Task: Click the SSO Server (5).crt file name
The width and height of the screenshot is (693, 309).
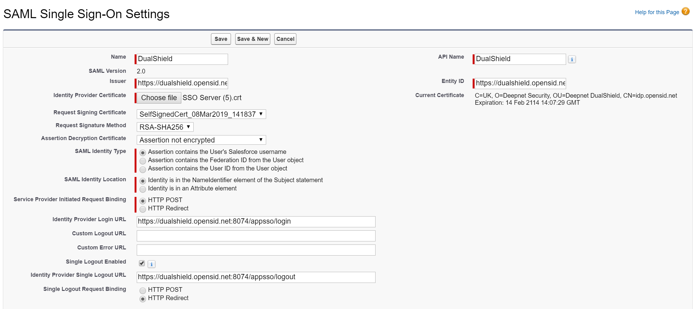Action: (x=212, y=98)
